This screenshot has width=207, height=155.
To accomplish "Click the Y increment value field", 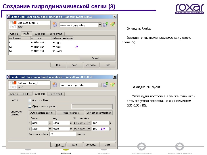I will click(x=101, y=129).
